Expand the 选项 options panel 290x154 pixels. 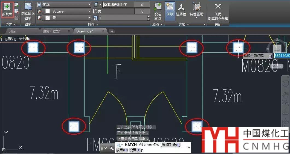tap(184, 24)
